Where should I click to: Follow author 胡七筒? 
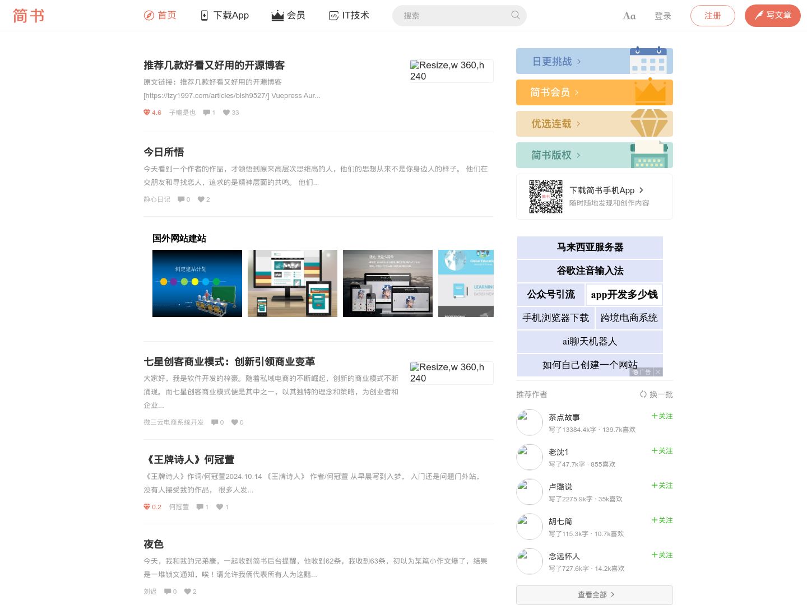(x=662, y=520)
